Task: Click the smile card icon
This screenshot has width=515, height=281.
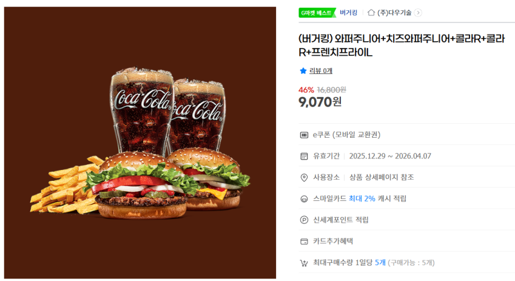Action: [304, 199]
